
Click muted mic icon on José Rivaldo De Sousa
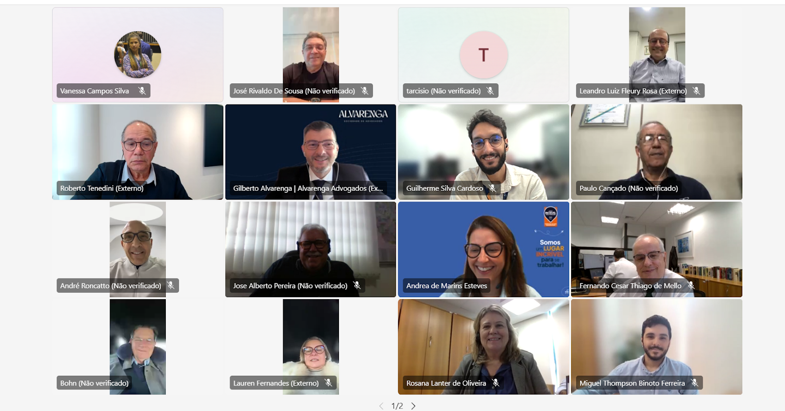click(365, 91)
